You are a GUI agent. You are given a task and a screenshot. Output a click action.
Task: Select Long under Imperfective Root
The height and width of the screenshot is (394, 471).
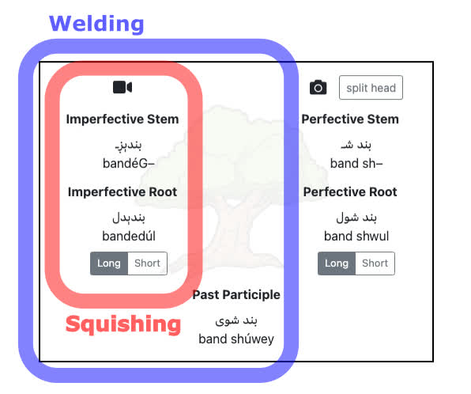(109, 263)
